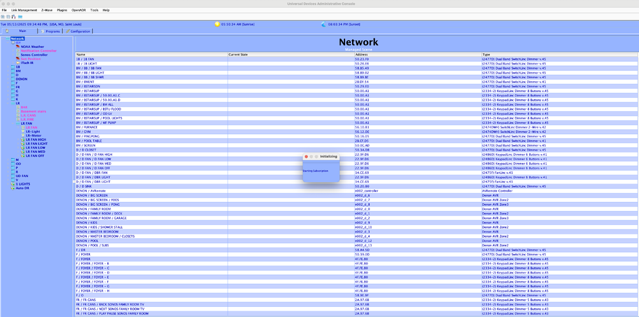This screenshot has height=317, width=639.
Task: Click the sunset moon icon
Action: coord(324,24)
